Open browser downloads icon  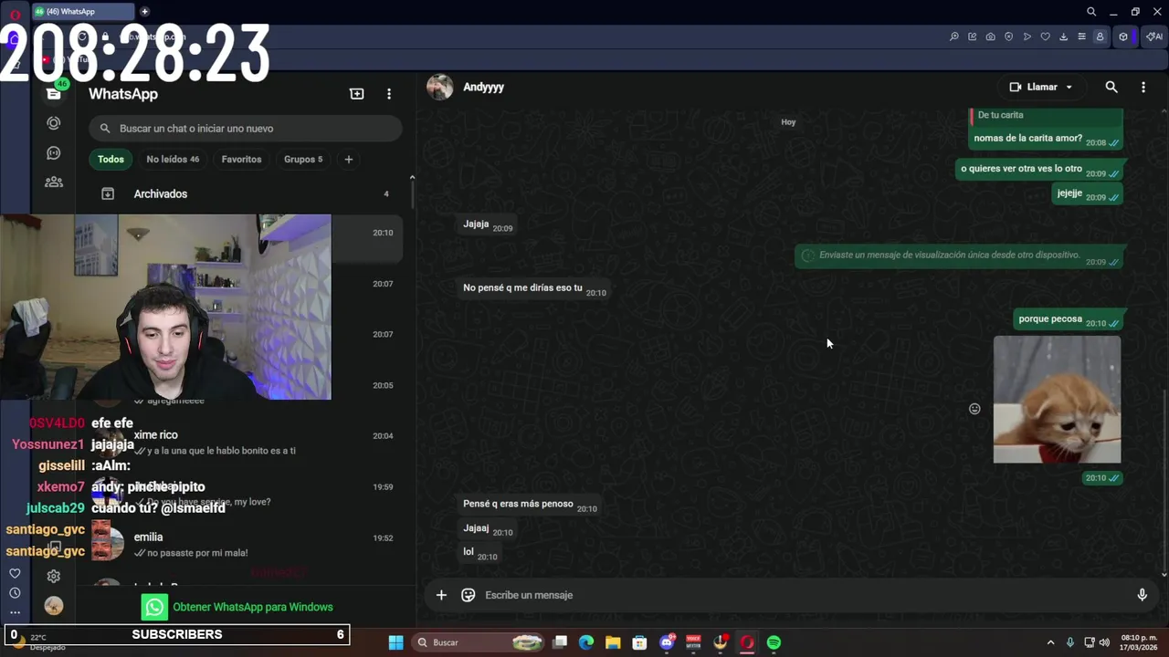coord(1064,36)
